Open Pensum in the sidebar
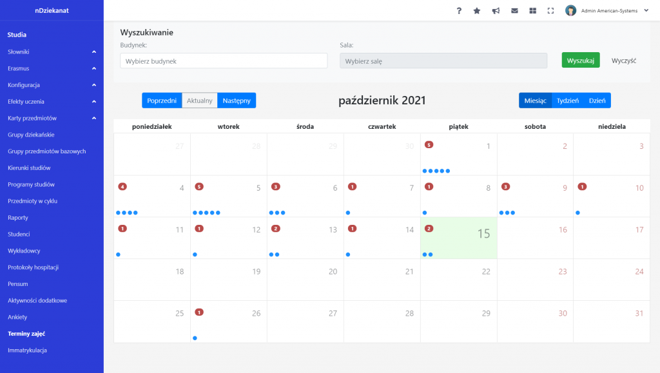 (17, 284)
